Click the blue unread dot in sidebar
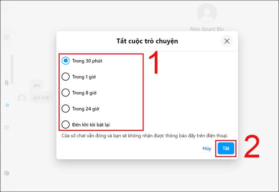This screenshot has width=279, height=192. (7, 105)
